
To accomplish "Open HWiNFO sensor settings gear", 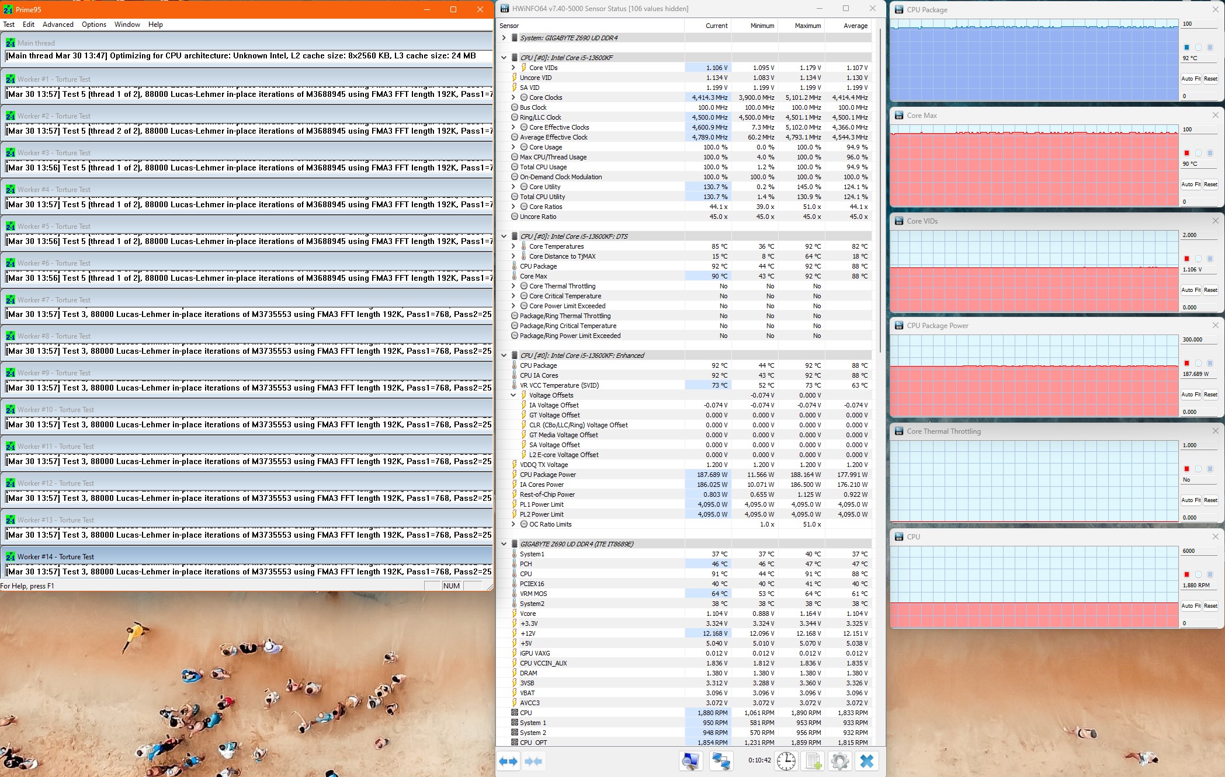I will [839, 761].
